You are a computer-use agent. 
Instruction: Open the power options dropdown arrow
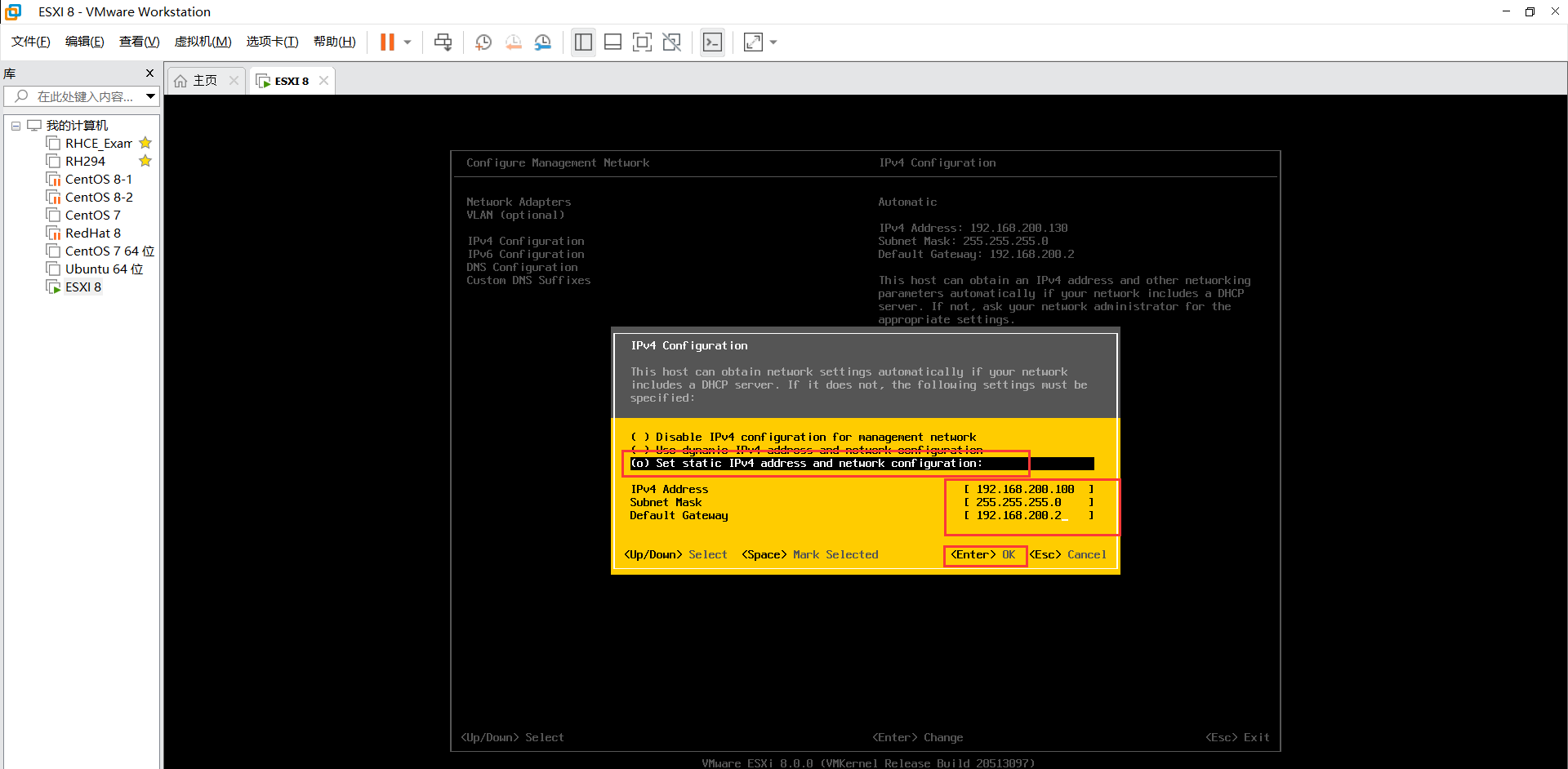click(x=407, y=42)
